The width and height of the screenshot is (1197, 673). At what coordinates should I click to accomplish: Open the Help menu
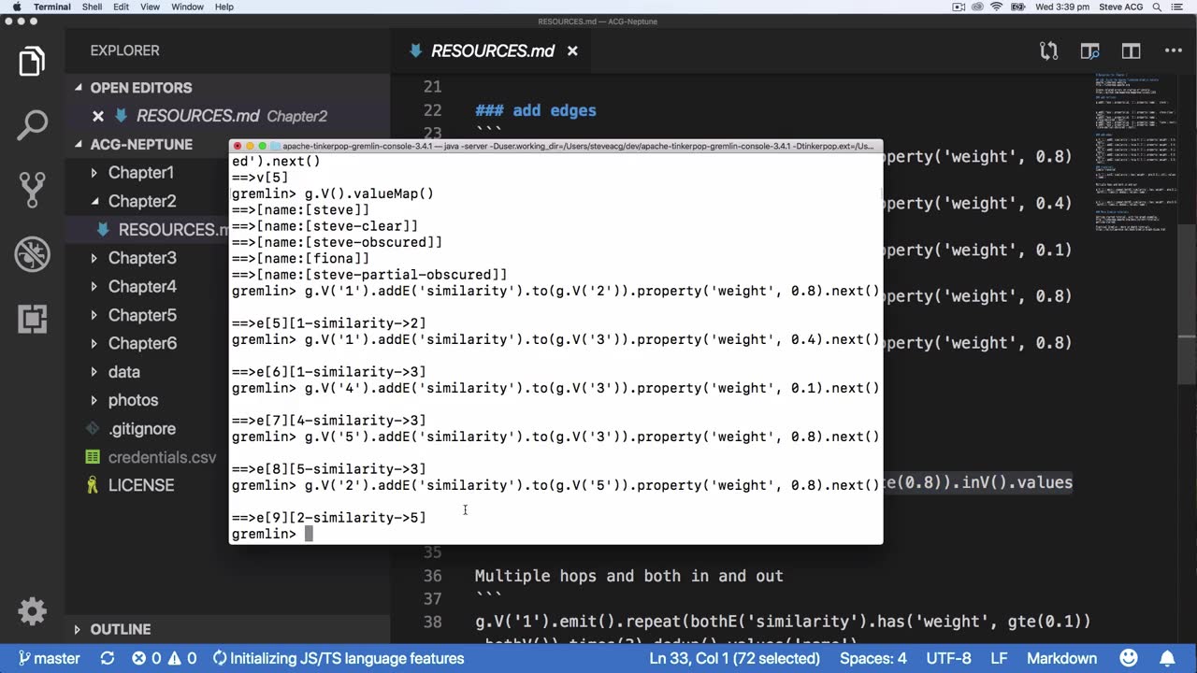224,7
